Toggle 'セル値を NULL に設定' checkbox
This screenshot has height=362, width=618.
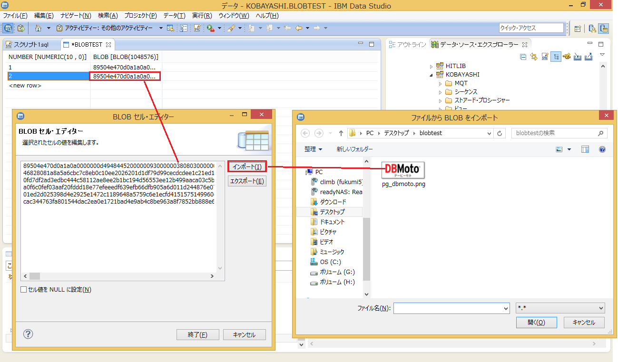coord(24,289)
